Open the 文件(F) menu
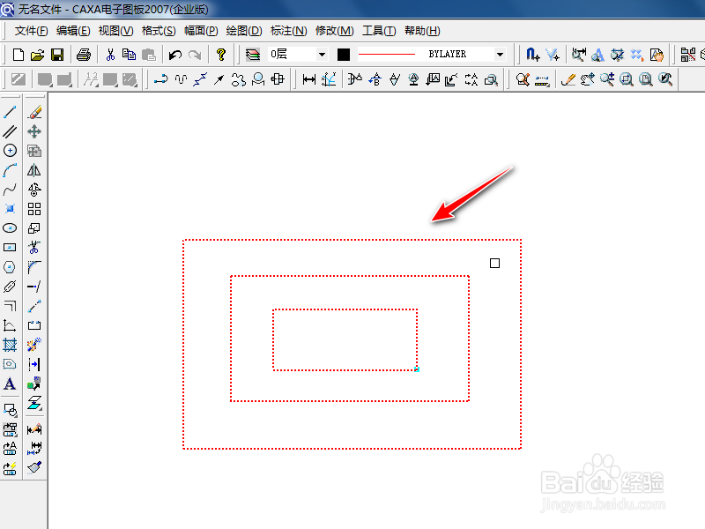705x529 pixels. tap(31, 31)
